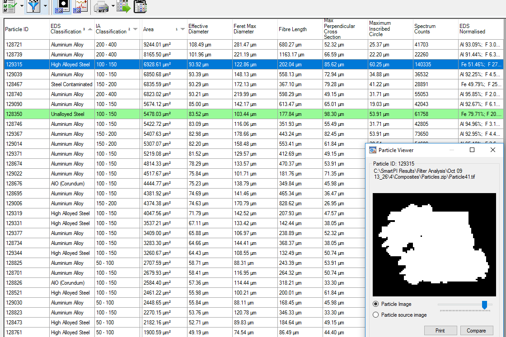Viewport: 506px width, 337px height.
Task: Select particle row 128473
Action: (185, 323)
